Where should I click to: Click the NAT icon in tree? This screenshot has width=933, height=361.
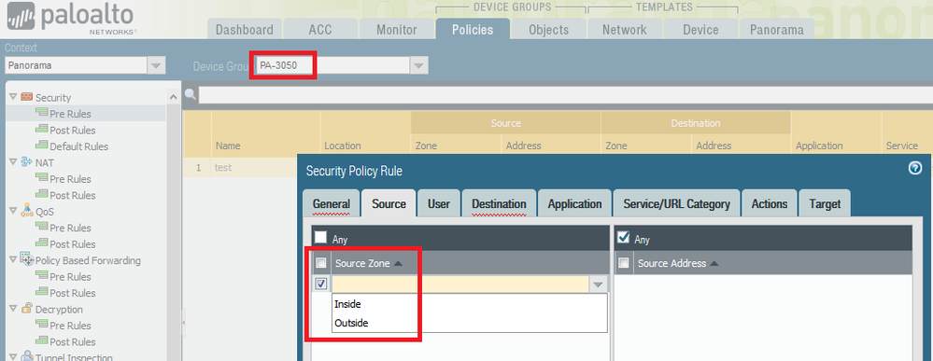coord(26,161)
